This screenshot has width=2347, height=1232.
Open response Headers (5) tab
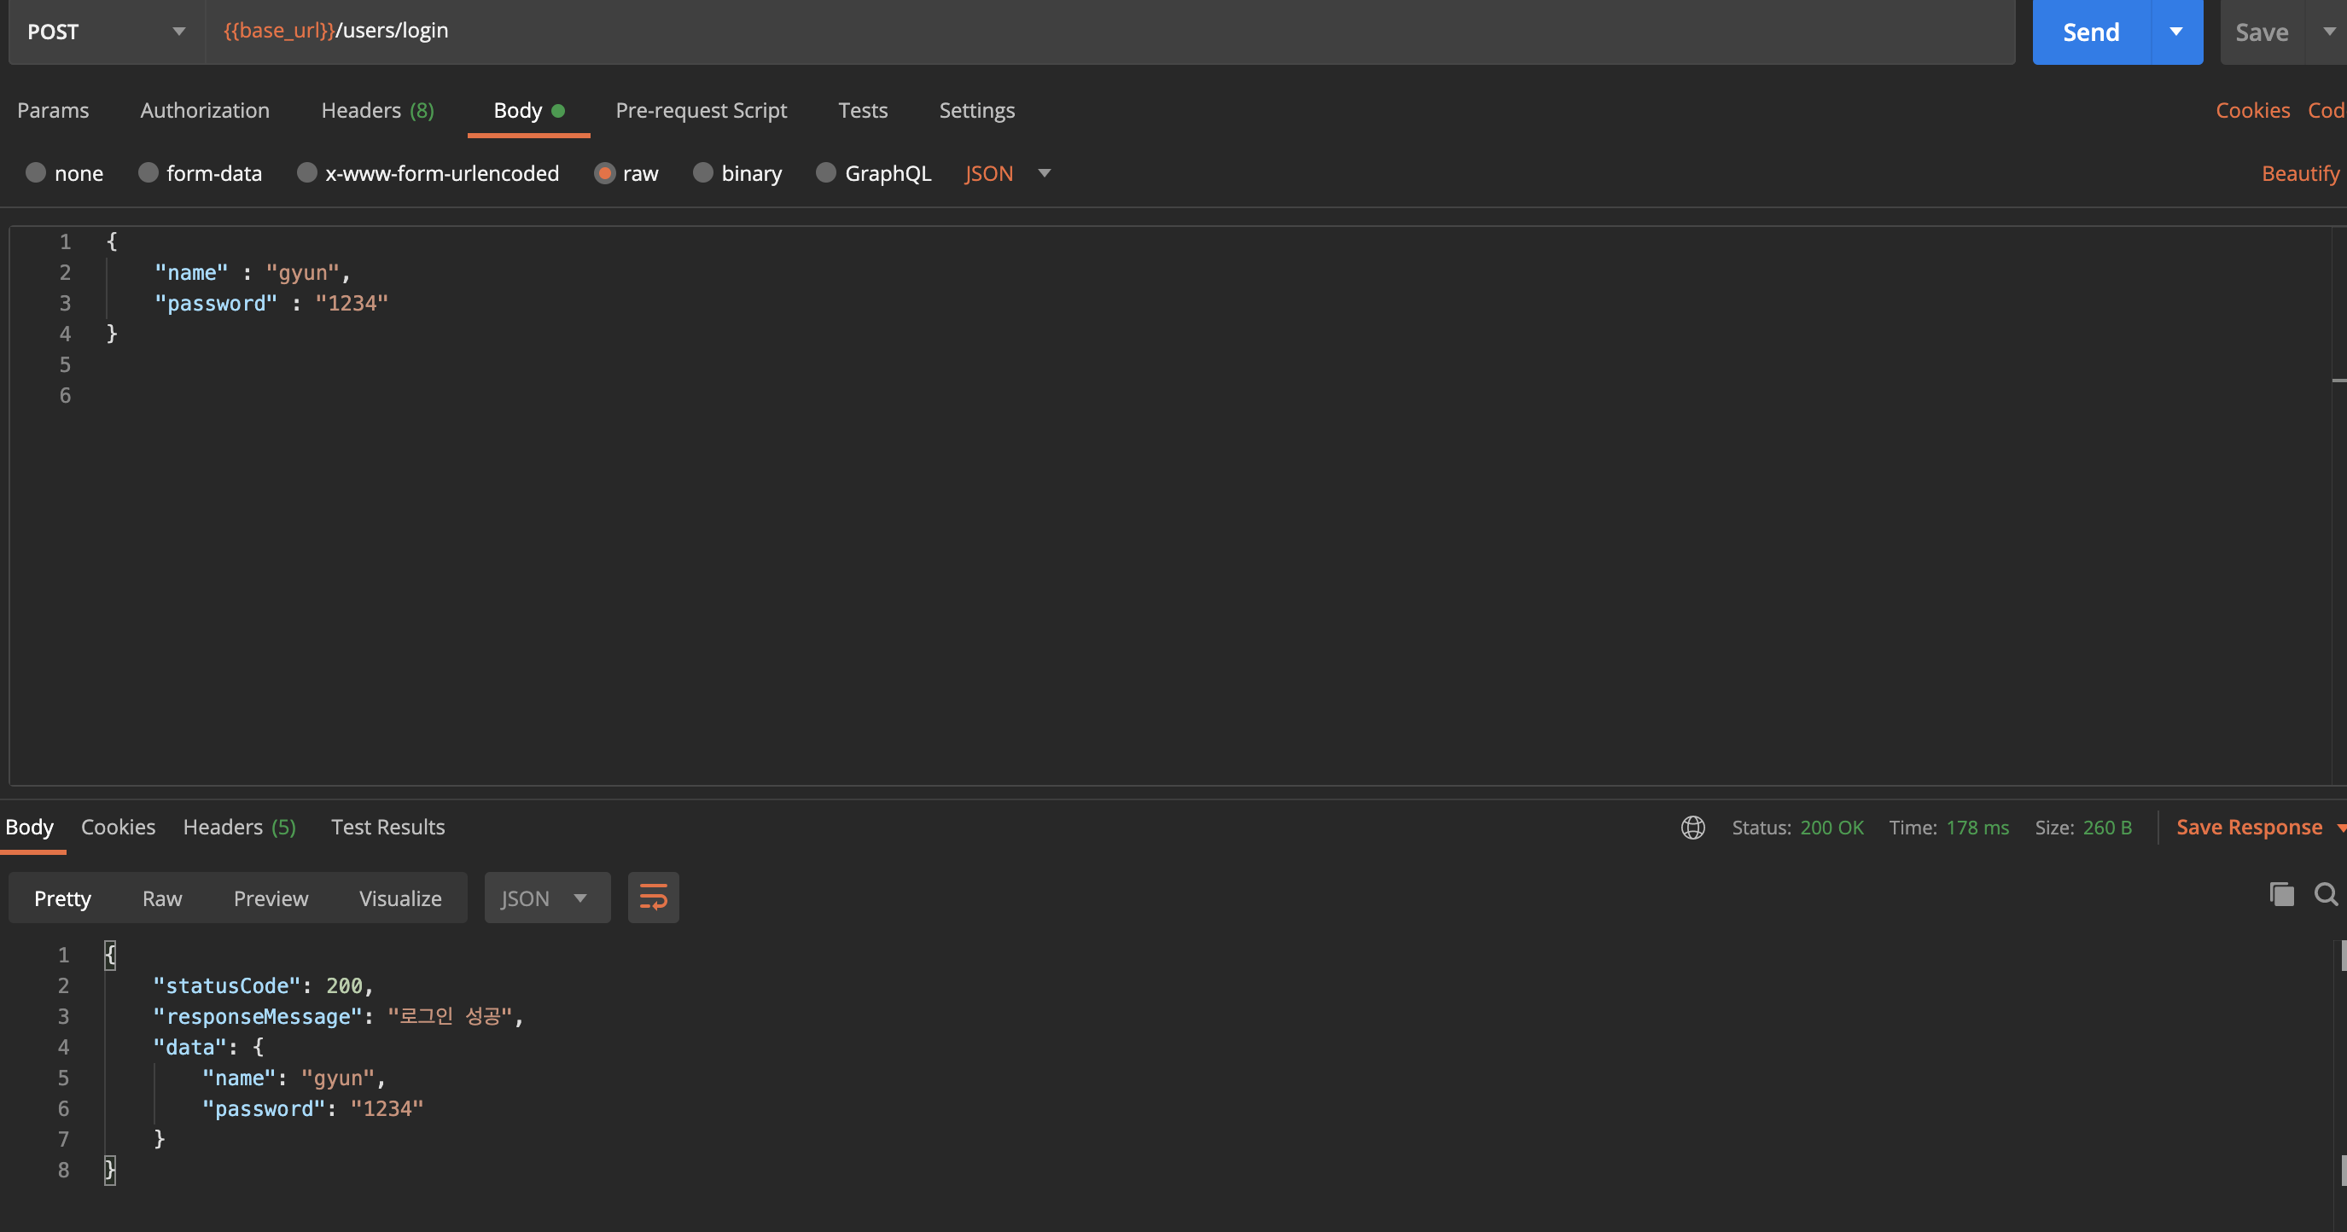(x=239, y=827)
